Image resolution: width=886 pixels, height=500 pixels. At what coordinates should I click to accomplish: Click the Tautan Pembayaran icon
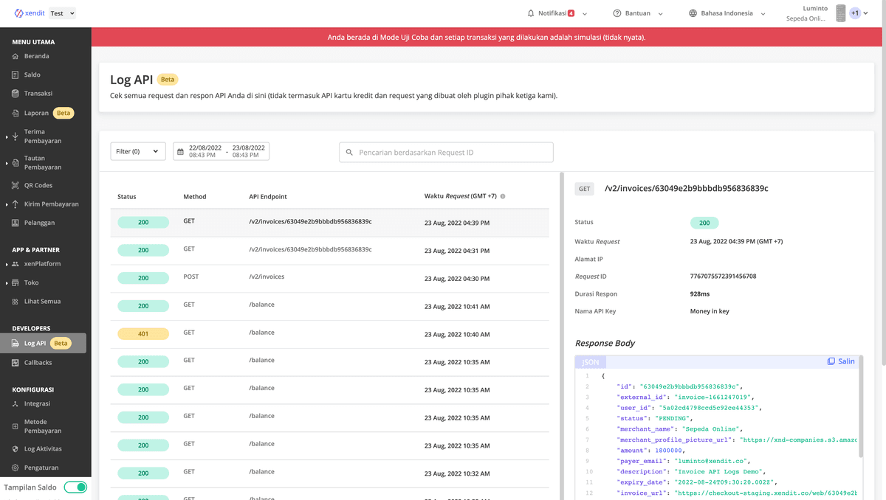[16, 163]
